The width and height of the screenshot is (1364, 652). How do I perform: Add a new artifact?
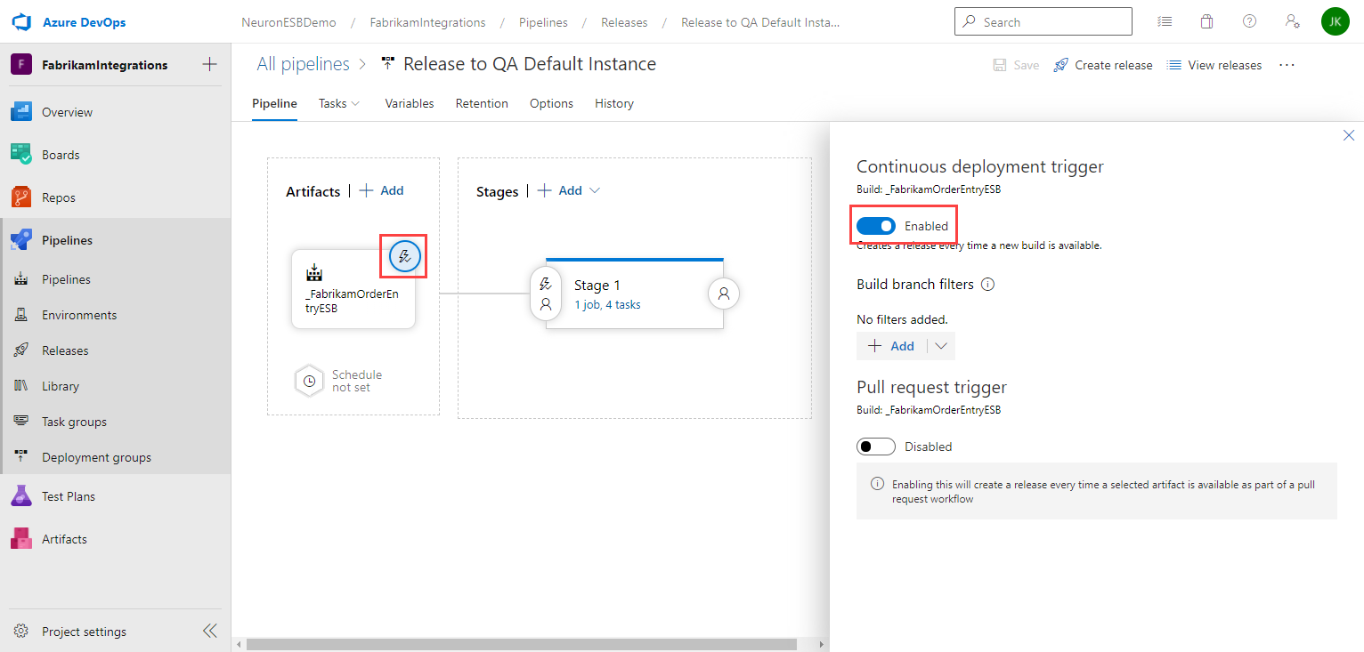tap(382, 190)
